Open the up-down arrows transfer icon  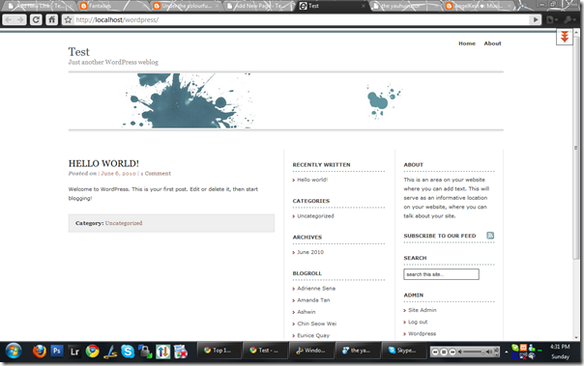(162, 352)
